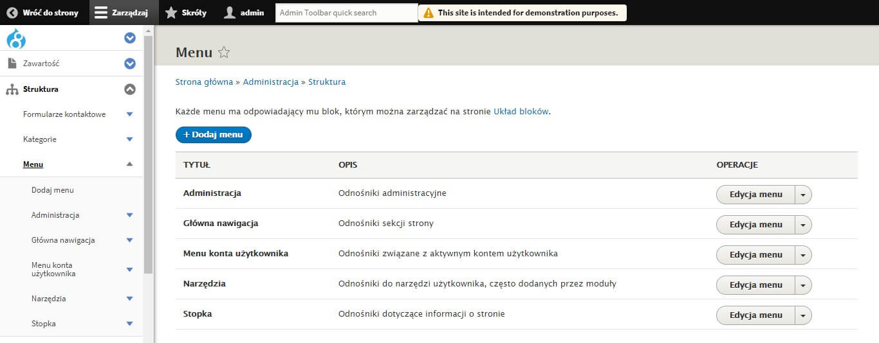
Task: Click the back arrow icon in toolbar
Action: (12, 12)
